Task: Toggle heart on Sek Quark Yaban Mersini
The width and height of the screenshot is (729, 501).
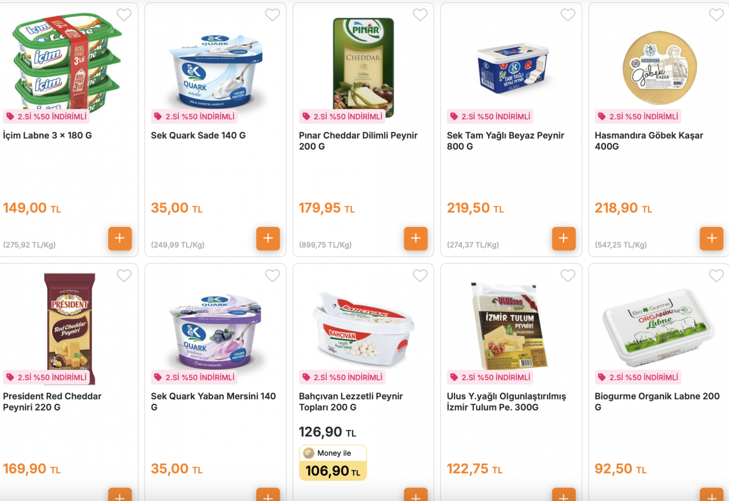Action: (272, 276)
